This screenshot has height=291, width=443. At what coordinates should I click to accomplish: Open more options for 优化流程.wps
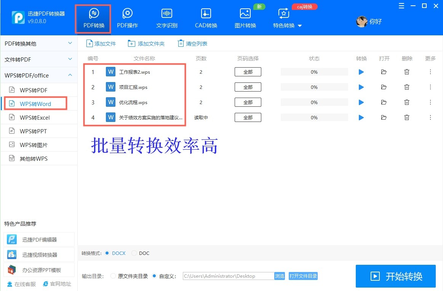430,102
